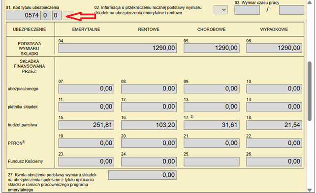Image resolution: width=316 pixels, height=193 pixels.
Task: Click field 10 ubezpieczonego wypadkowe
Action: [x=274, y=89]
